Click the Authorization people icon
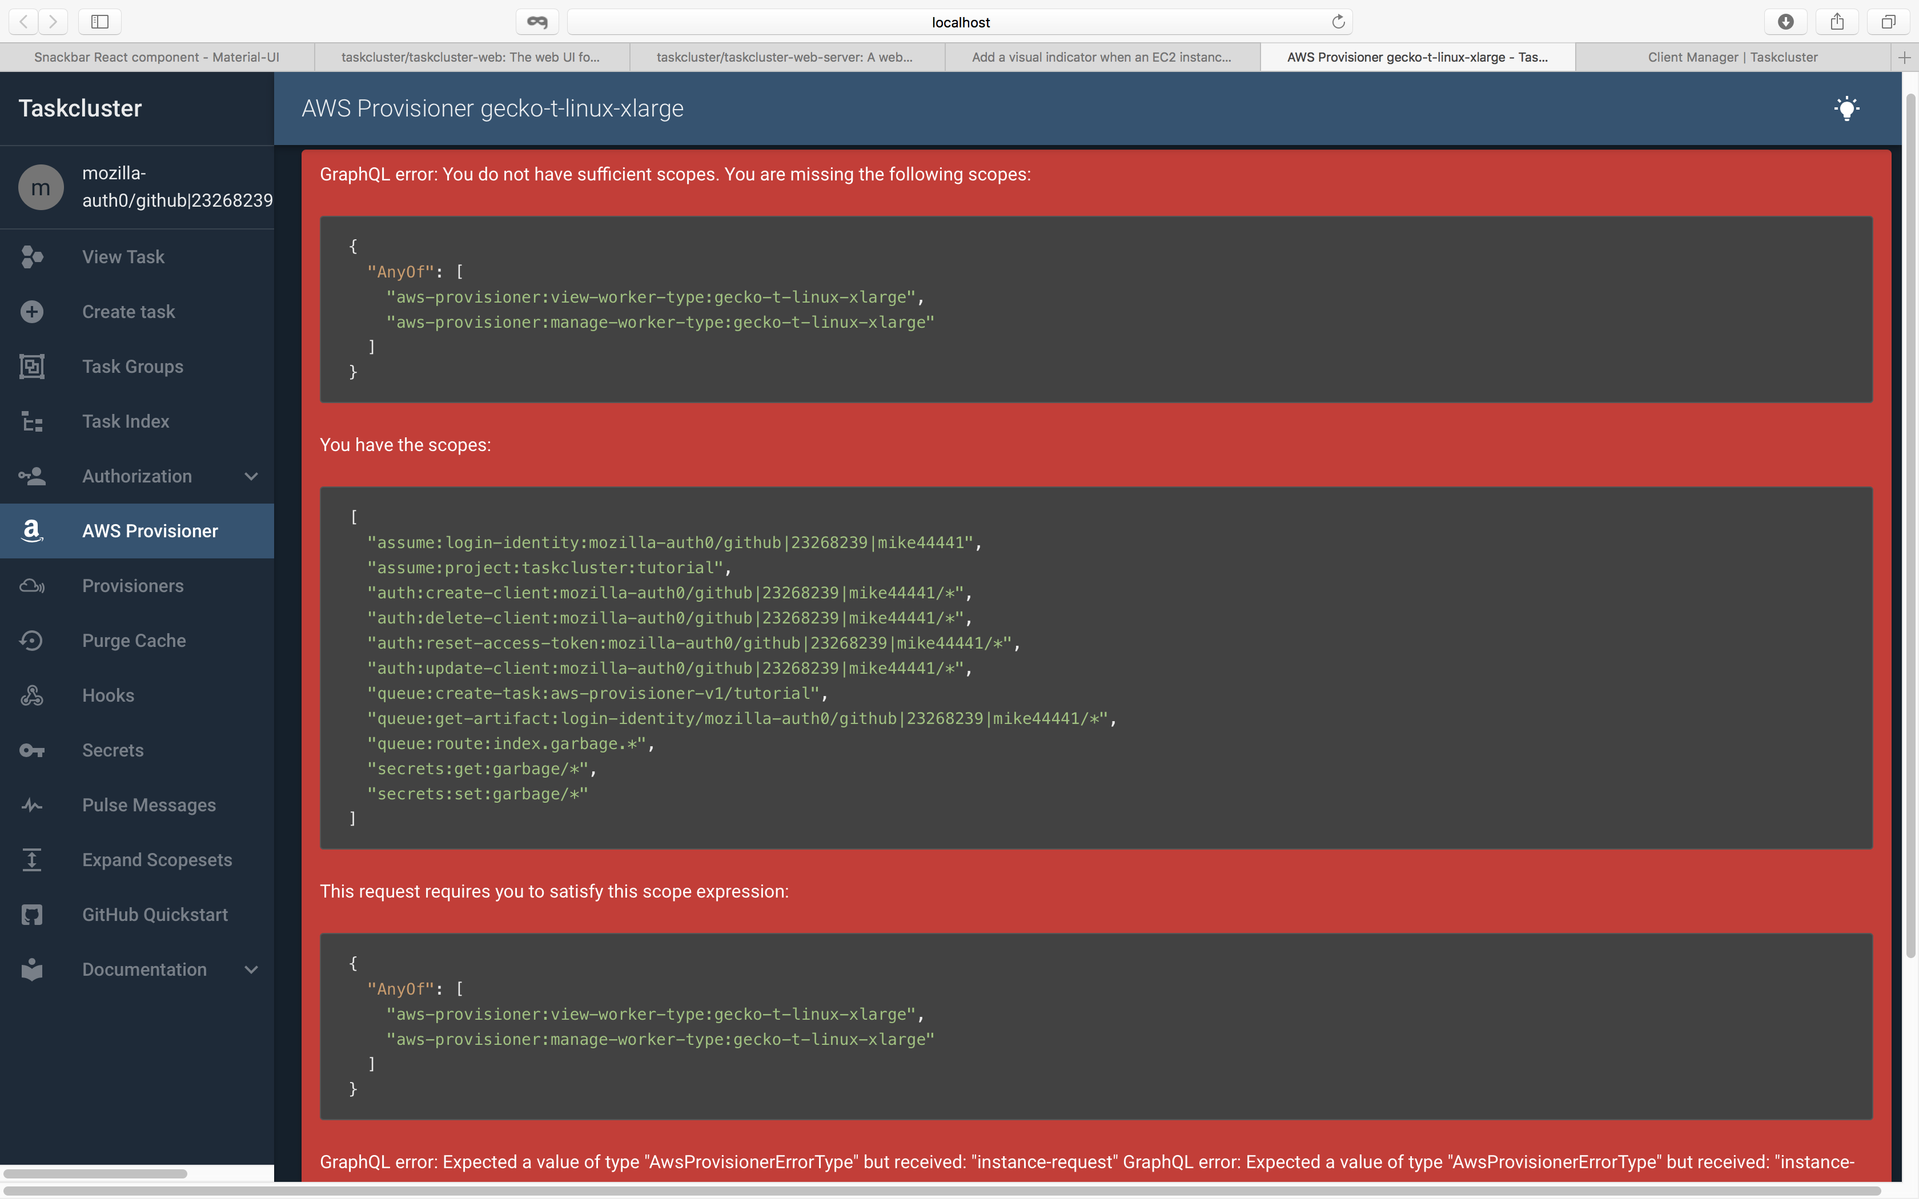The height and width of the screenshot is (1199, 1919). click(x=32, y=476)
